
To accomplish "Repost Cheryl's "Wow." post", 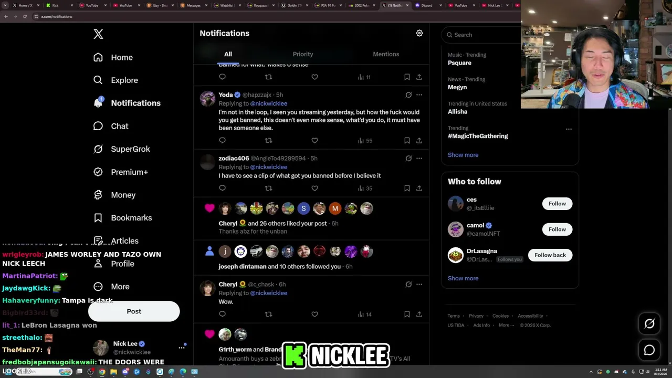I will [268, 314].
